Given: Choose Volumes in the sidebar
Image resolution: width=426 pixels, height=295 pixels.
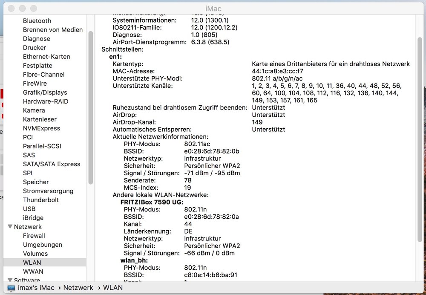Looking at the screenshot, I should coord(35,254).
